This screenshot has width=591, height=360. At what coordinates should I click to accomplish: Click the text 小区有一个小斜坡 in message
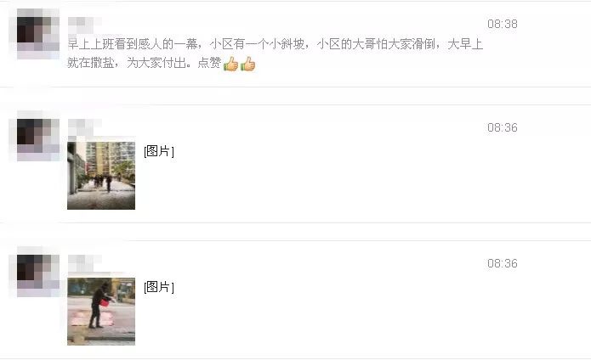[257, 44]
